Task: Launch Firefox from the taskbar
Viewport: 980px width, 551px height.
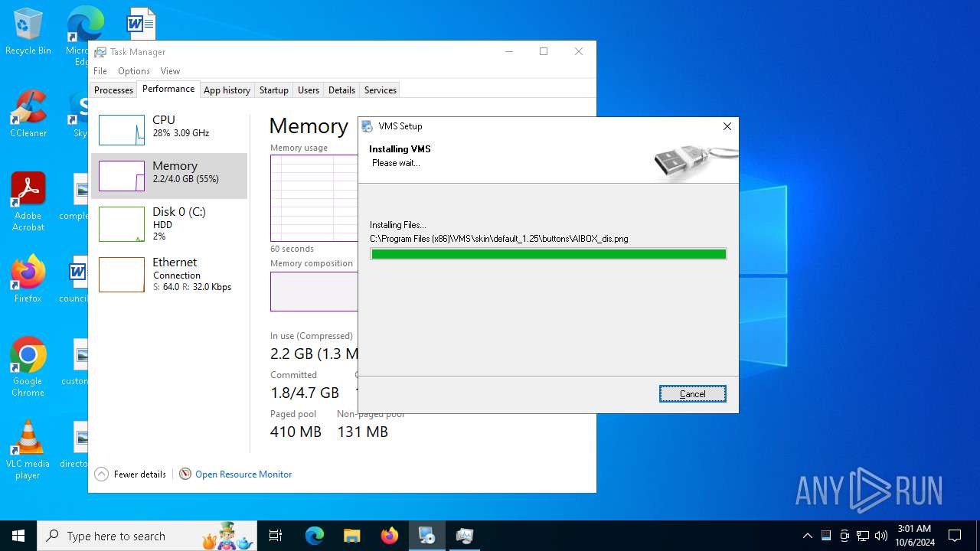Action: point(390,536)
